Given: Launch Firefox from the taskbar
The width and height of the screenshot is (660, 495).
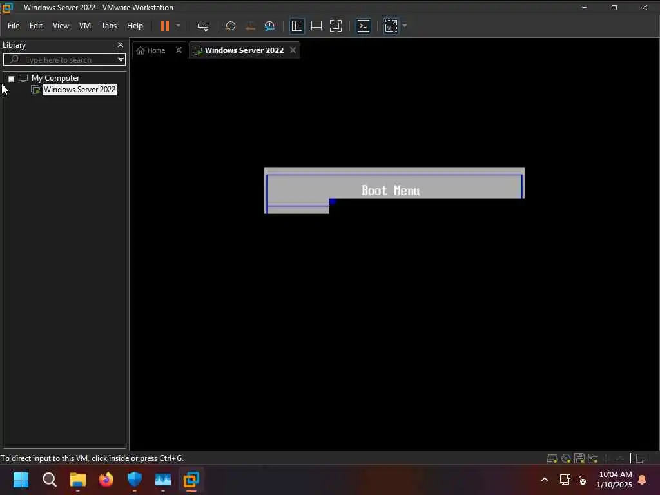Looking at the screenshot, I should tap(106, 480).
